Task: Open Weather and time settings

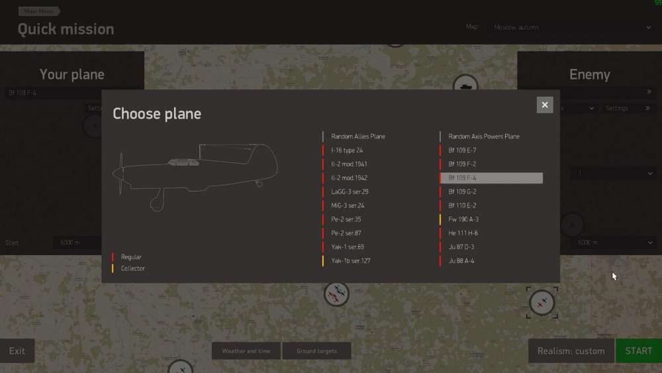Action: point(246,351)
